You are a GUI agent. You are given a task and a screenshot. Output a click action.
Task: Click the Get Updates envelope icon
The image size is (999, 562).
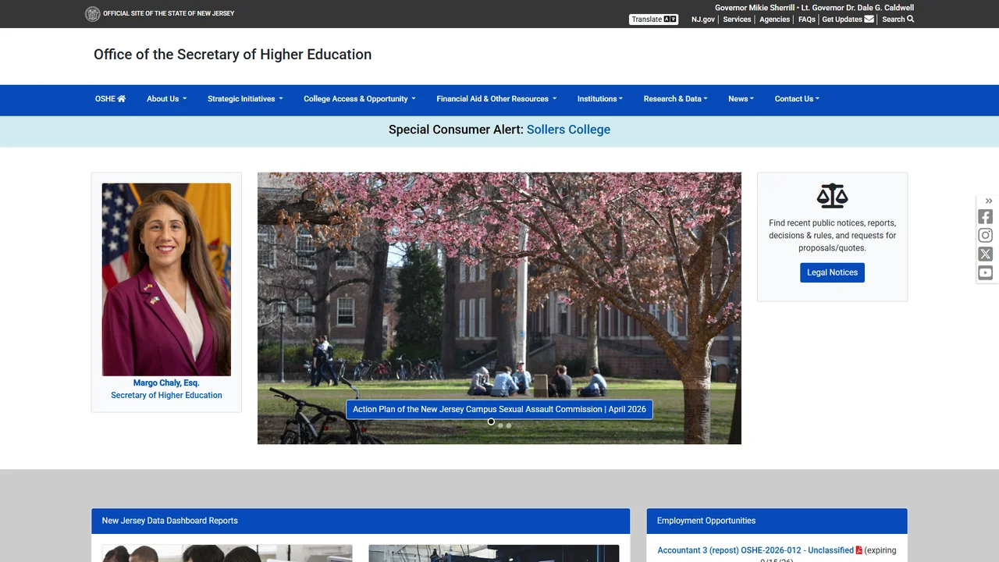point(869,19)
